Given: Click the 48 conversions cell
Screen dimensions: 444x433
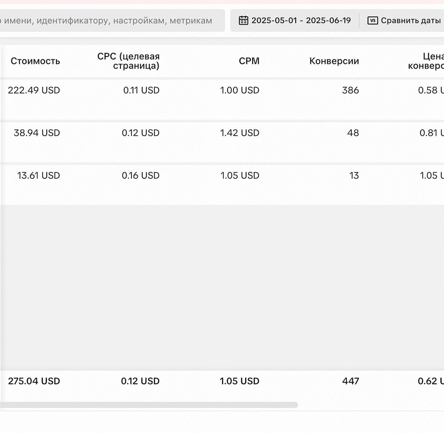Looking at the screenshot, I should click(x=353, y=133).
